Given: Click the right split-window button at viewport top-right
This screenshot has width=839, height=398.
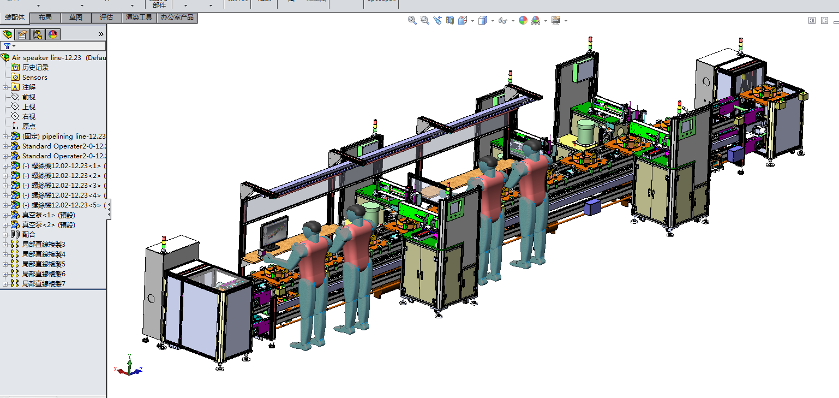Looking at the screenshot, I should click(x=824, y=20).
